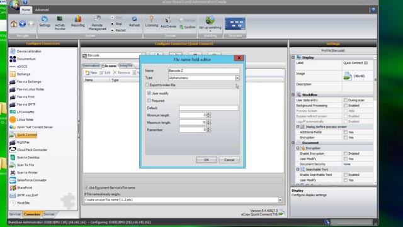Open Remote Management
The image size is (403, 227).
97,23
